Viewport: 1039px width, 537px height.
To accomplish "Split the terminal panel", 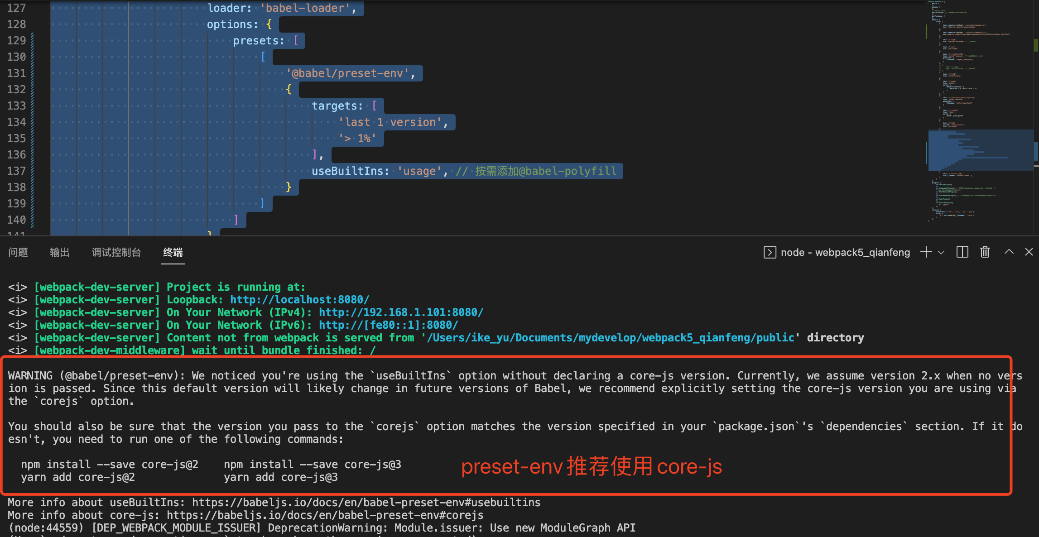I will click(962, 252).
